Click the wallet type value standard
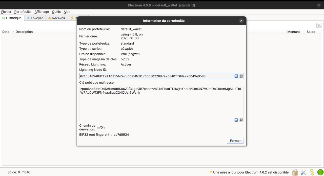The height and width of the screenshot is (176, 324). coord(127,44)
